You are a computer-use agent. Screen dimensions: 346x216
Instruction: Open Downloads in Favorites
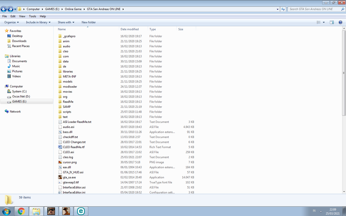(x=19, y=41)
